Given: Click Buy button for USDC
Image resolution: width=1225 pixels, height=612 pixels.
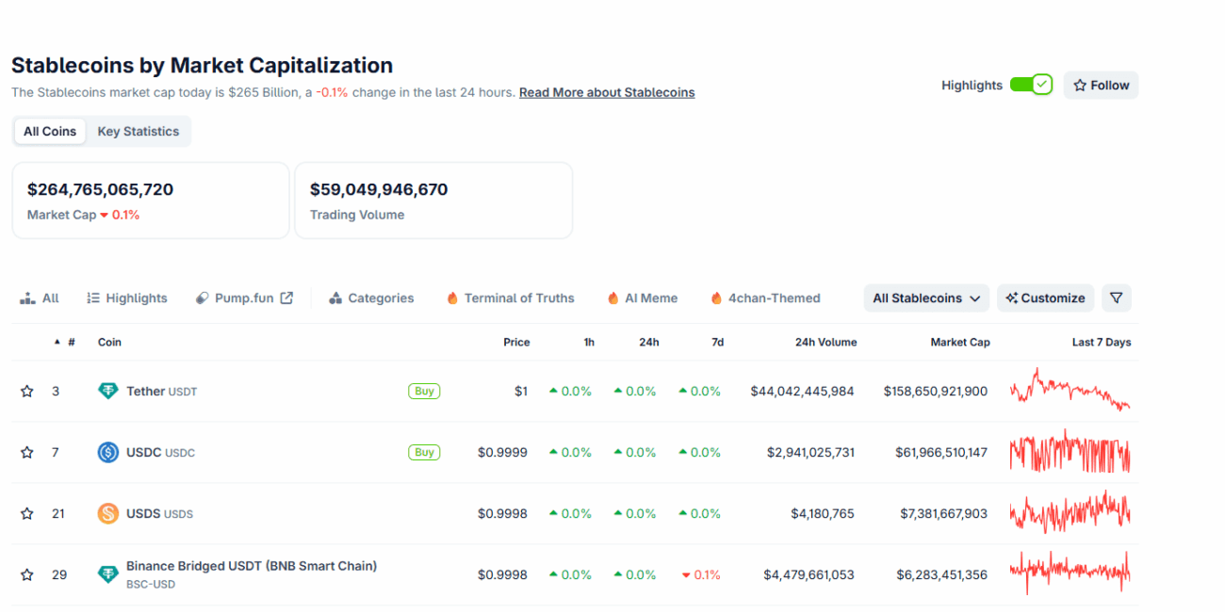Looking at the screenshot, I should coord(424,452).
